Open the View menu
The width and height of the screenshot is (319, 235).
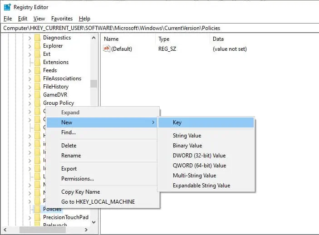[x=39, y=19]
